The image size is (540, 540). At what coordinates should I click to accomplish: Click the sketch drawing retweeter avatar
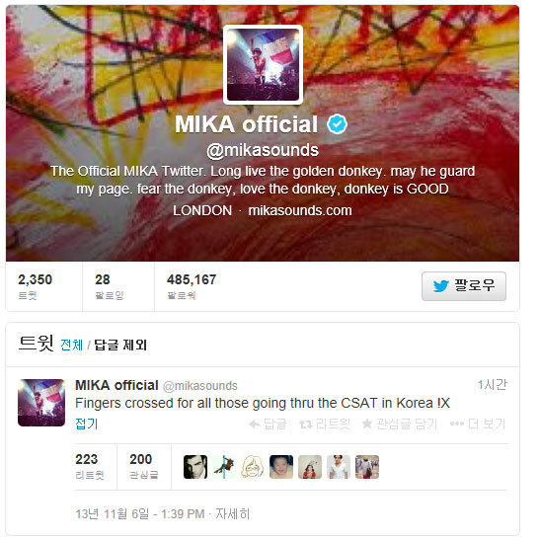(253, 467)
